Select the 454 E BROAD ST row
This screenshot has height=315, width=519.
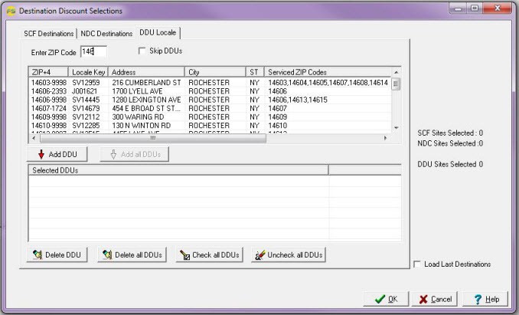click(x=210, y=108)
